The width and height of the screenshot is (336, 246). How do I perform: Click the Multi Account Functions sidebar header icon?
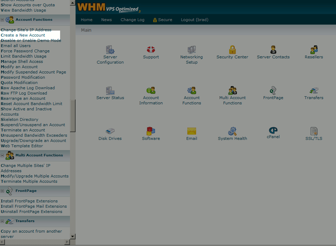click(x=9, y=155)
